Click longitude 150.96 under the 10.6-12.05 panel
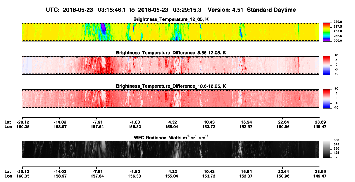The image size is (355, 182). (x=282, y=127)
